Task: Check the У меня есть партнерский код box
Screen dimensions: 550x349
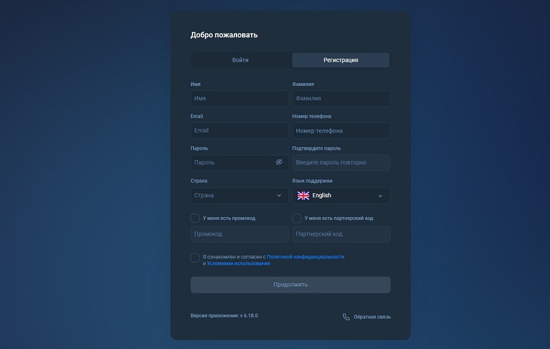Action: coord(297,218)
